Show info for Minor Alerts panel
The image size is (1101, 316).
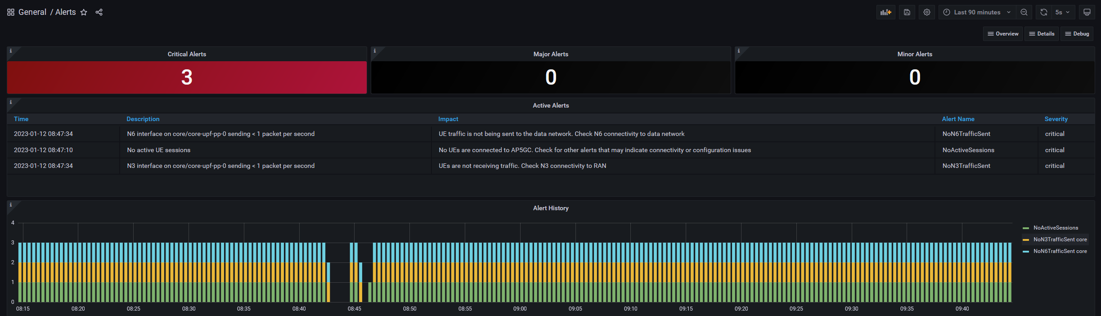click(x=739, y=51)
